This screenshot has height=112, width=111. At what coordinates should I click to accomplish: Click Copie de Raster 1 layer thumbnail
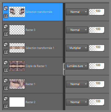coord(17,66)
